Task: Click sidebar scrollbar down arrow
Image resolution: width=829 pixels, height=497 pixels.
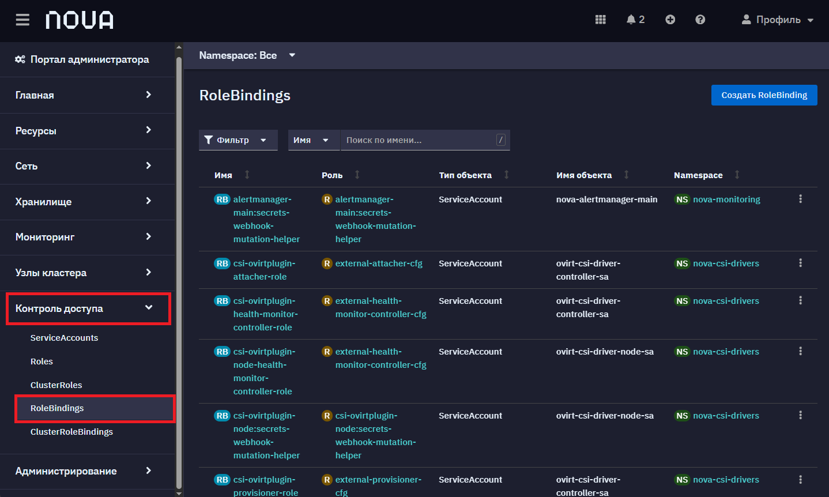Action: coord(179,493)
